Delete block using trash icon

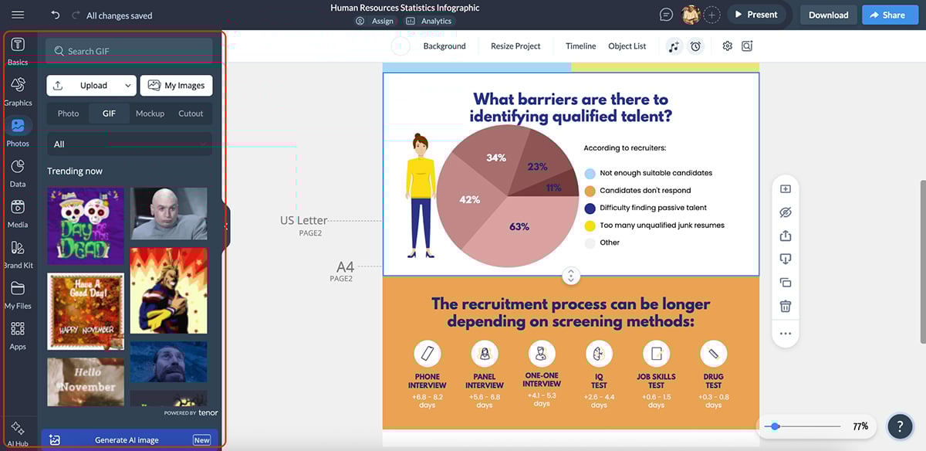(786, 307)
